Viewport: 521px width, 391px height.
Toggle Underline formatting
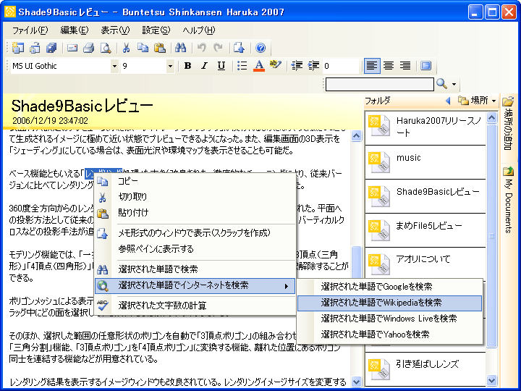[221, 66]
